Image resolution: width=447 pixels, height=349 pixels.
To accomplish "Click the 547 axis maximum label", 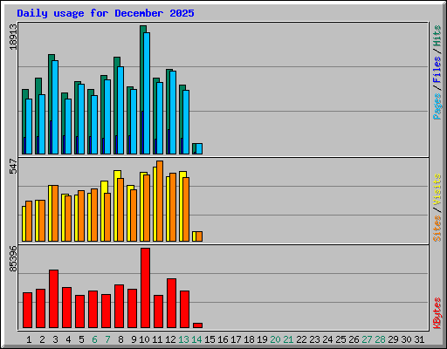I will point(13,167).
